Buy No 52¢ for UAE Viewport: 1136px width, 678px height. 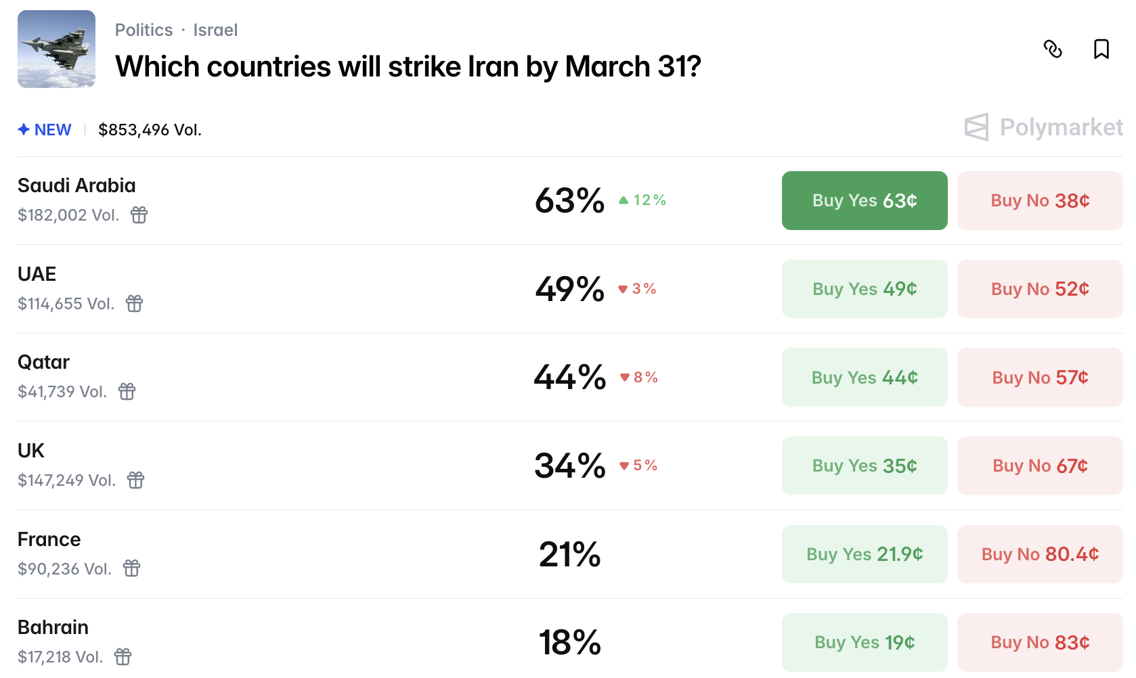[x=1040, y=289]
